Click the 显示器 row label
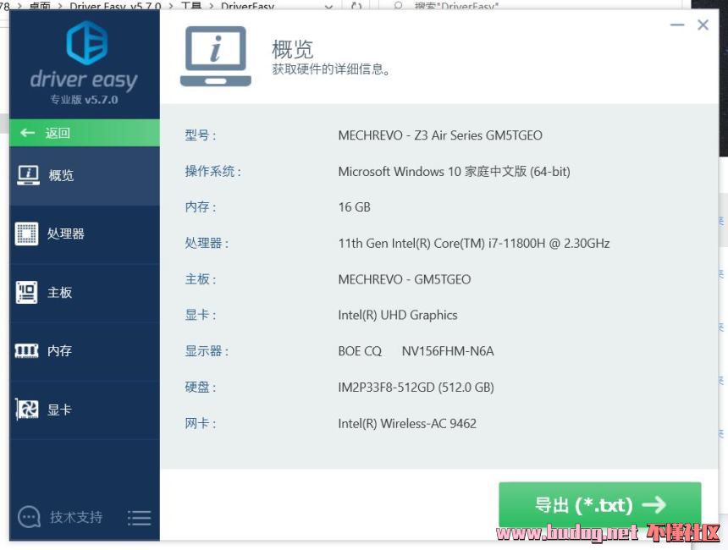The height and width of the screenshot is (550, 728). tap(207, 351)
